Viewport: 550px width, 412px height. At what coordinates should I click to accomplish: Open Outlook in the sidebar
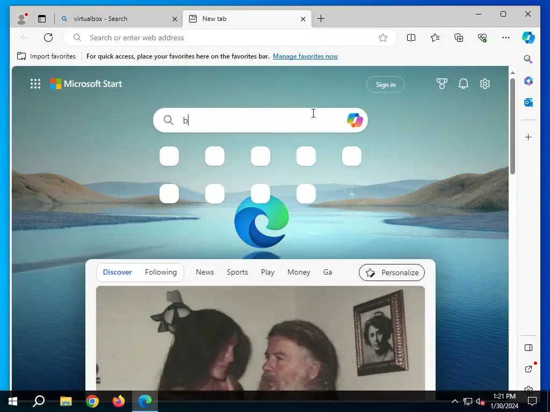529,102
